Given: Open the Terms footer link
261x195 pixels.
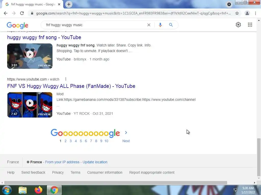Looking at the screenshot, I should coord(75,172).
